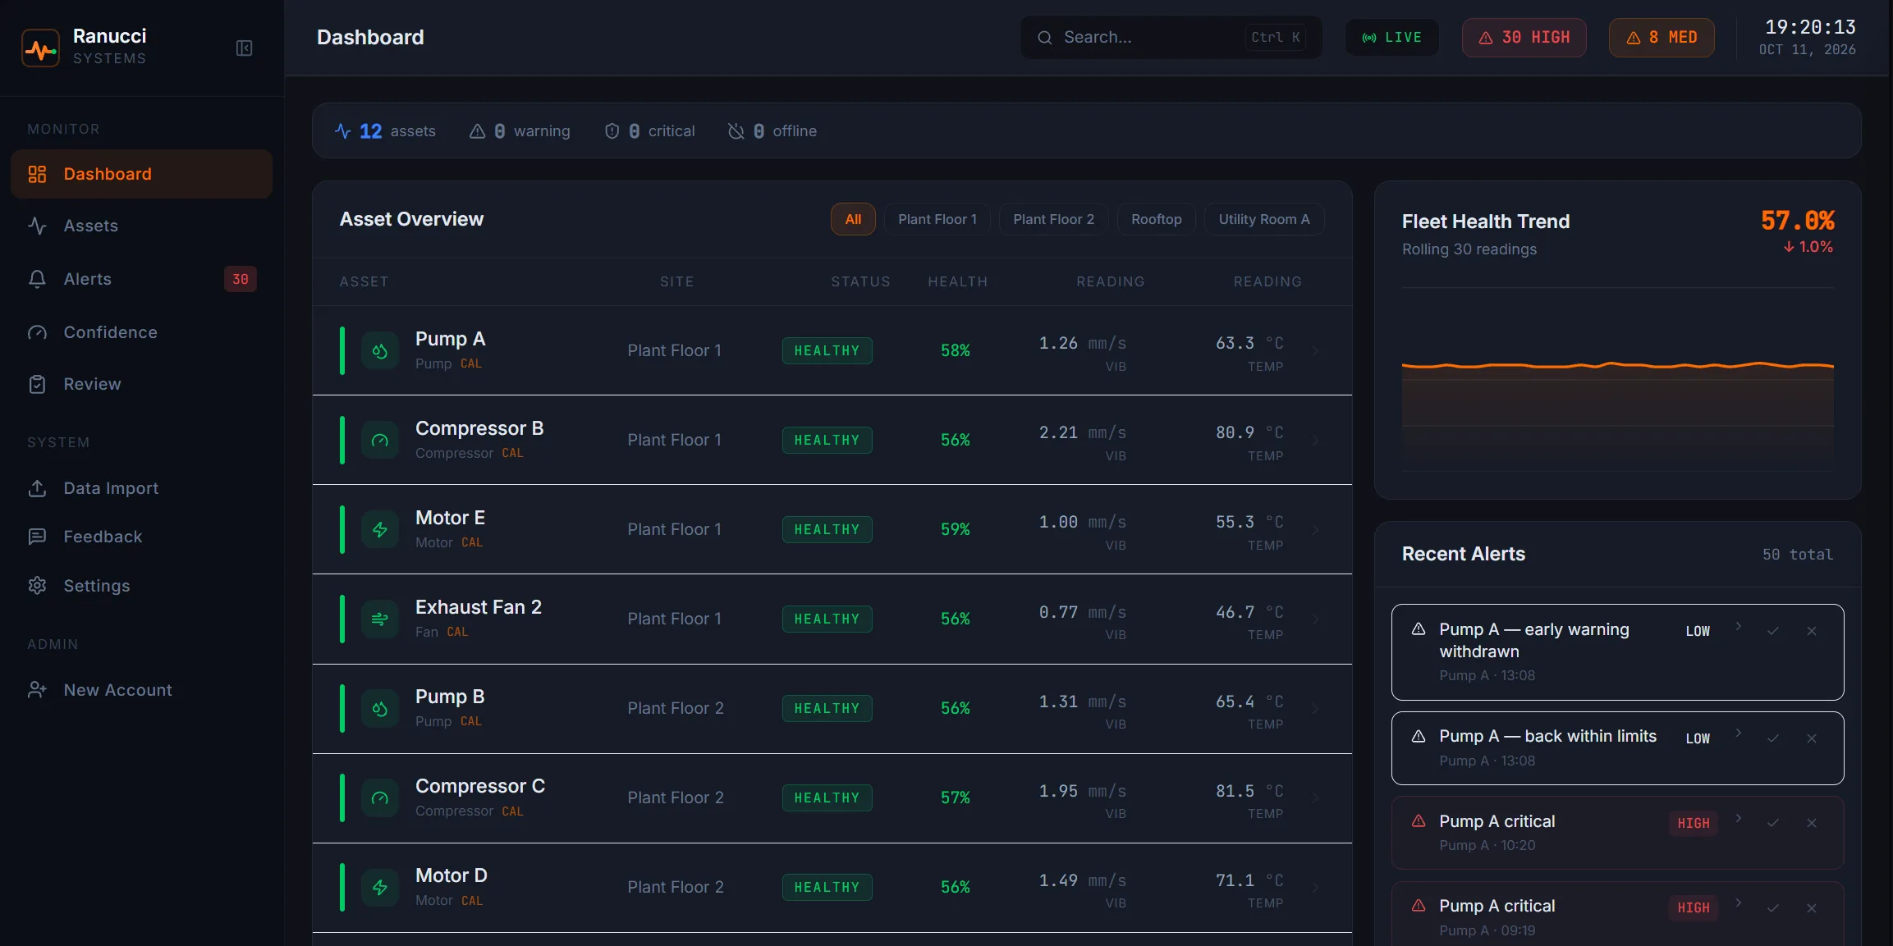Click the Pump B droplet icon

pyautogui.click(x=379, y=709)
